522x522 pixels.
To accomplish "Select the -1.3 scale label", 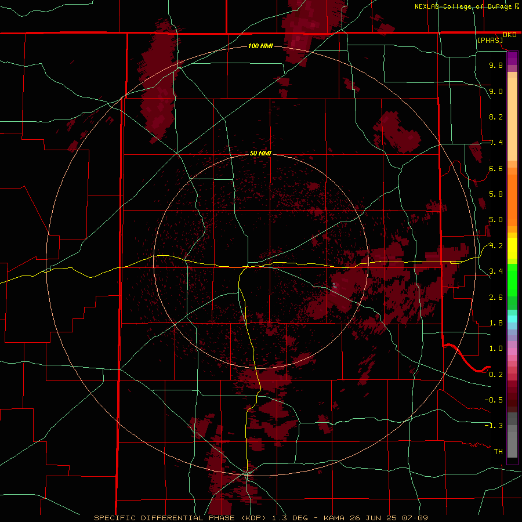I will click(494, 426).
